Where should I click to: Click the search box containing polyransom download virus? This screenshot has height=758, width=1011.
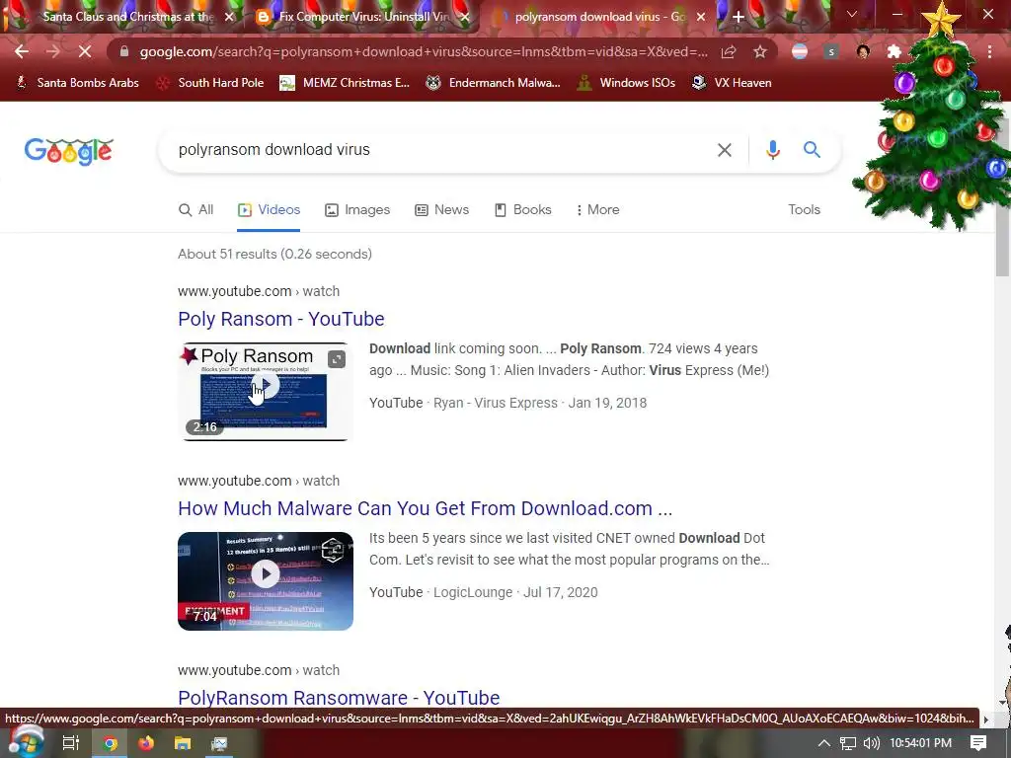pos(438,150)
